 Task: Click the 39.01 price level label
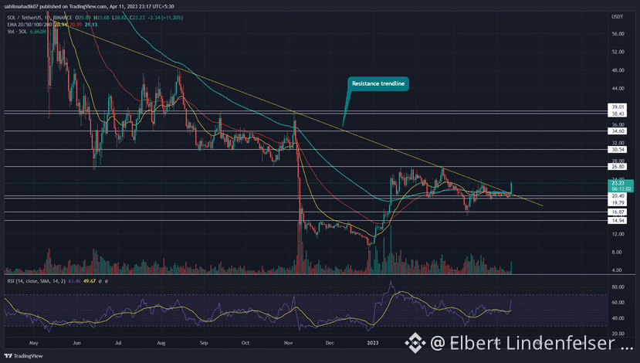tap(618, 107)
